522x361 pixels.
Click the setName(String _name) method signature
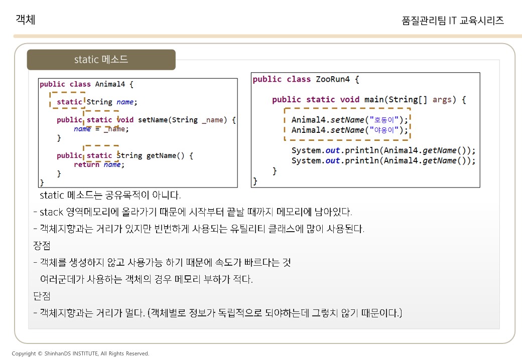click(x=146, y=120)
